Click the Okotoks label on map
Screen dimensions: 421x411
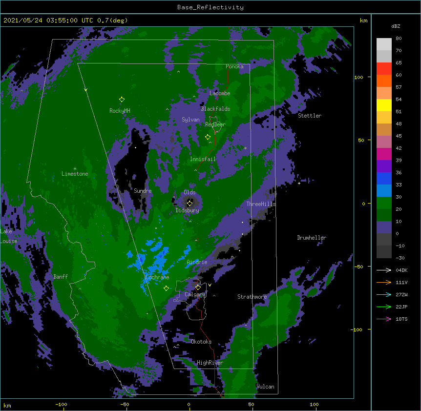point(201,342)
